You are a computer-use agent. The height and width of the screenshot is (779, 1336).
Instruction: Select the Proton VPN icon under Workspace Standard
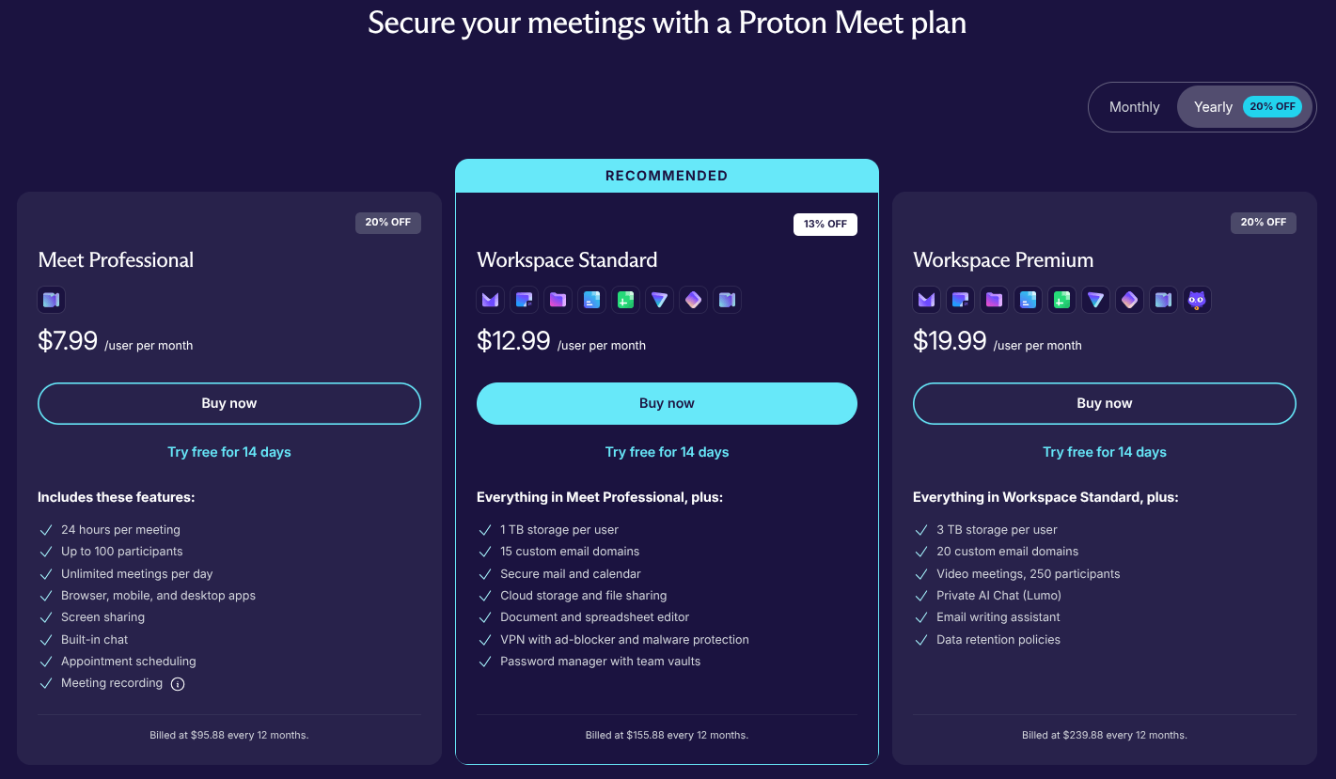[x=659, y=300]
